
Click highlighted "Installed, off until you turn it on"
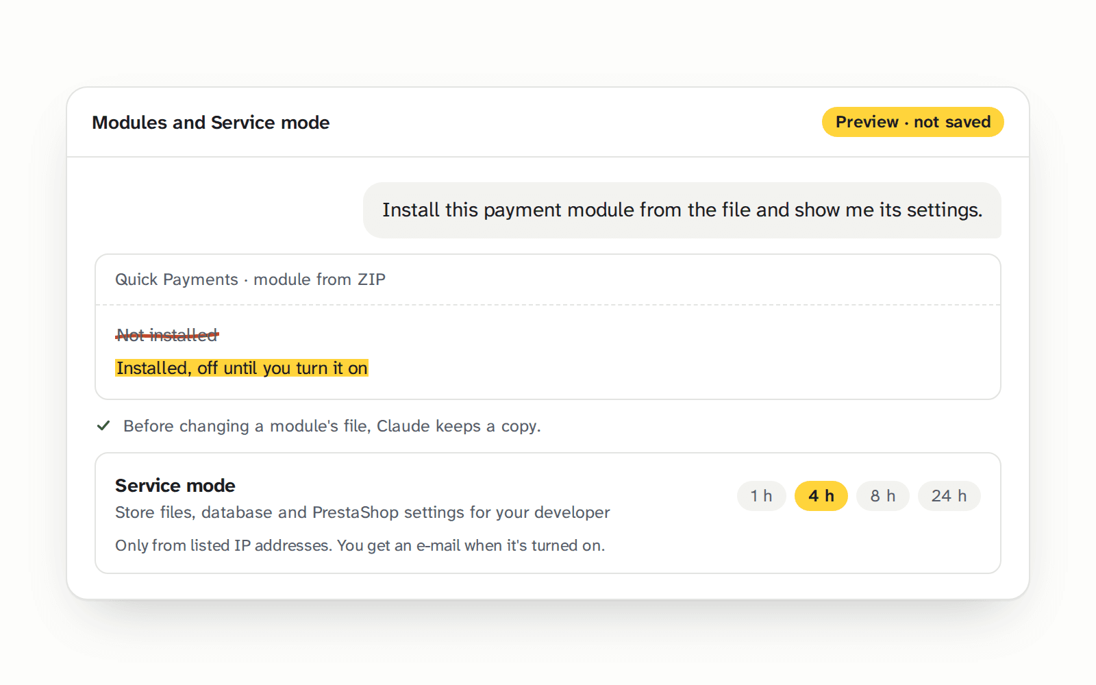242,369
